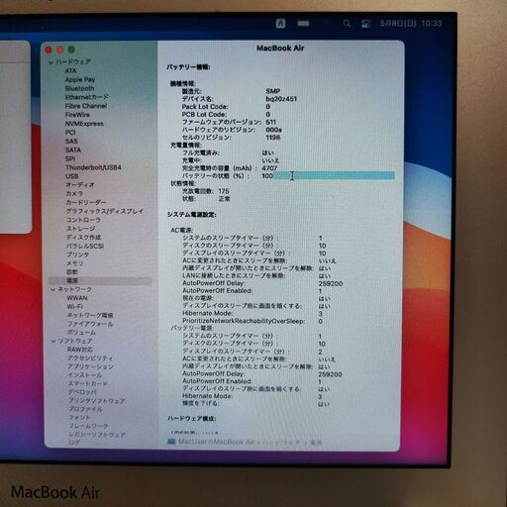This screenshot has width=507, height=507.
Task: Select 診断 in the sidebar
Action: point(72,272)
